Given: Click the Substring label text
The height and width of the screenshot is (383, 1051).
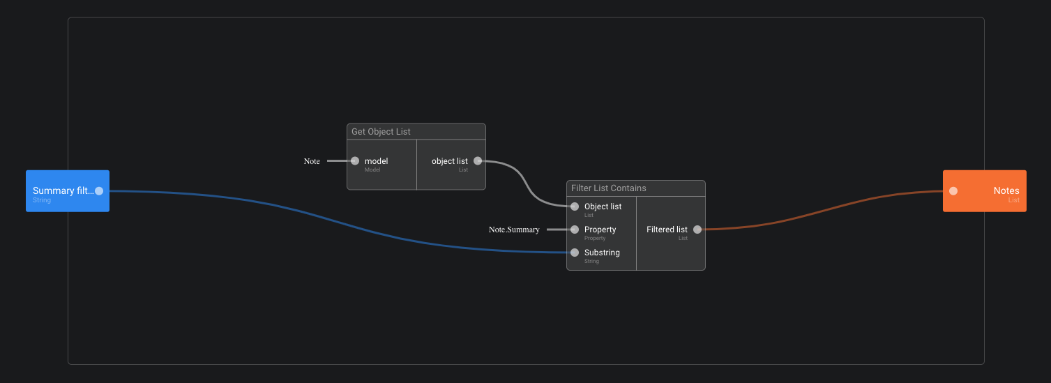Looking at the screenshot, I should pyautogui.click(x=602, y=253).
